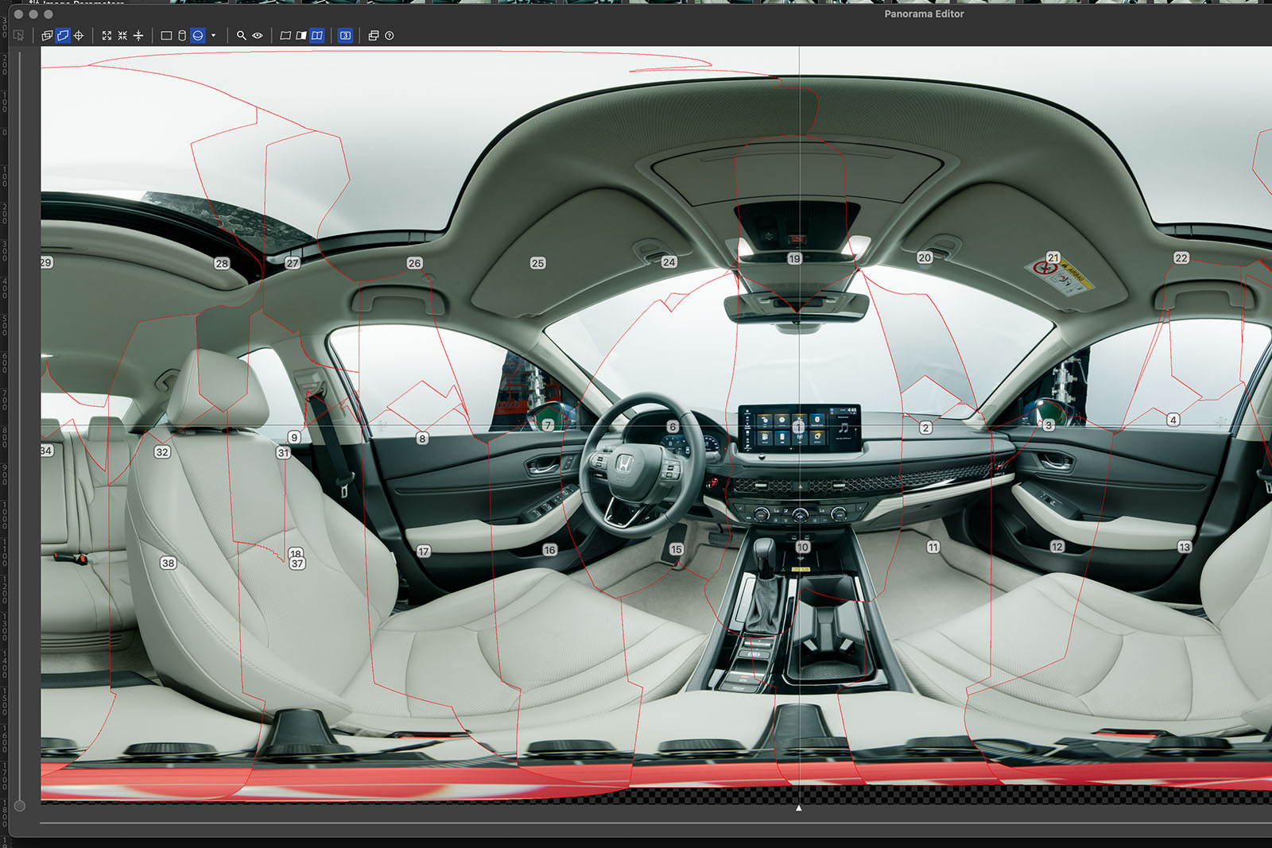
Task: Select image number label 21
Action: pos(1053,257)
